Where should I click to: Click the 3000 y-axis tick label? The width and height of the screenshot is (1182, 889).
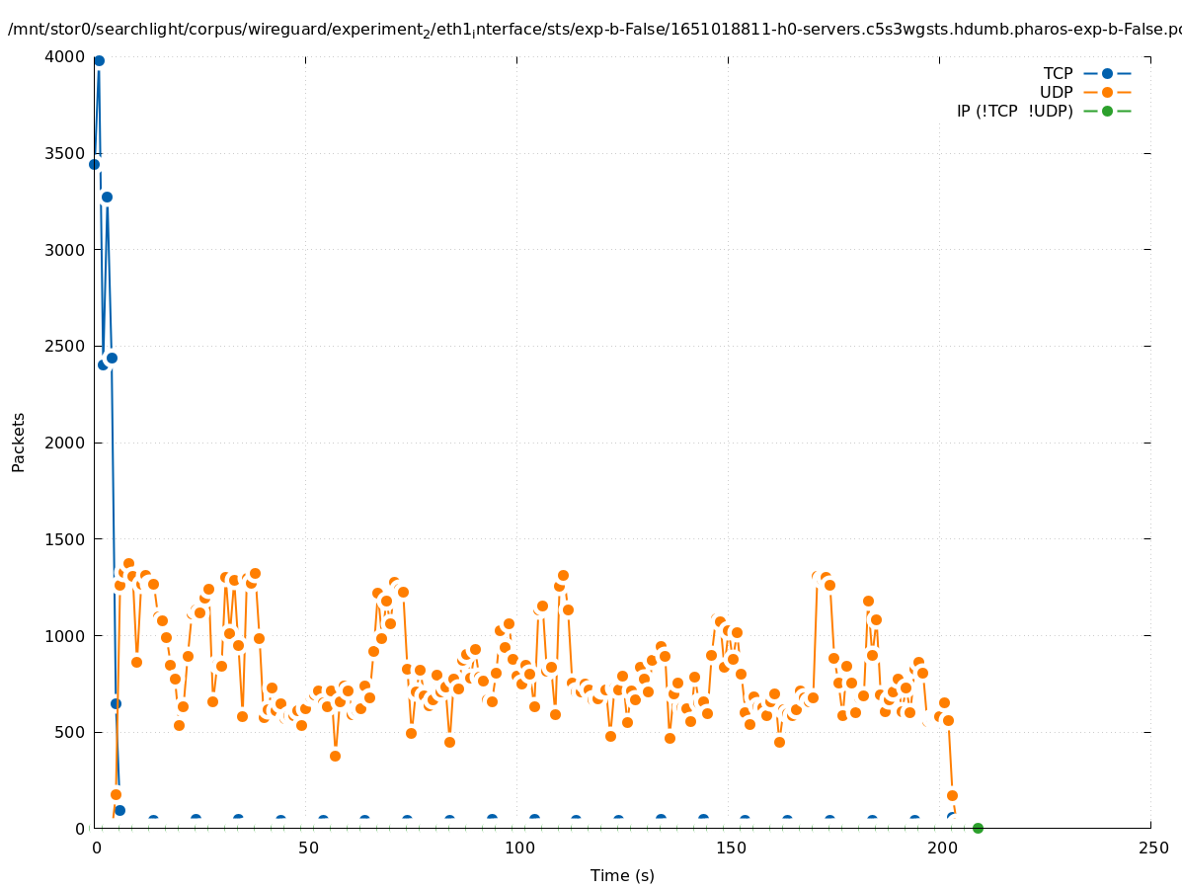[x=65, y=250]
